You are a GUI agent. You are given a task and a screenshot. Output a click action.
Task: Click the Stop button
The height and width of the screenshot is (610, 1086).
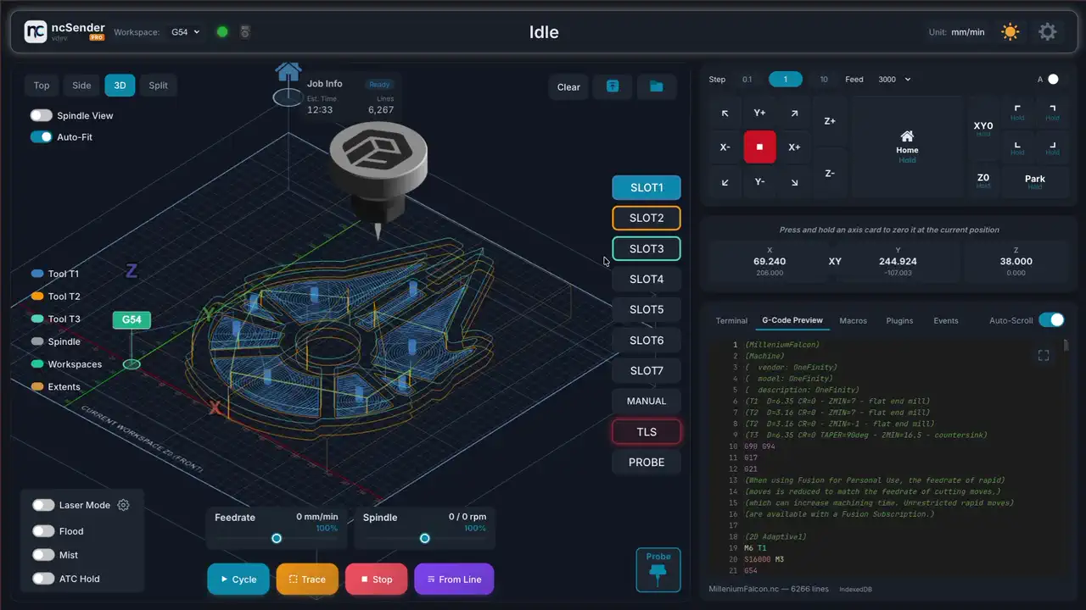coord(377,579)
